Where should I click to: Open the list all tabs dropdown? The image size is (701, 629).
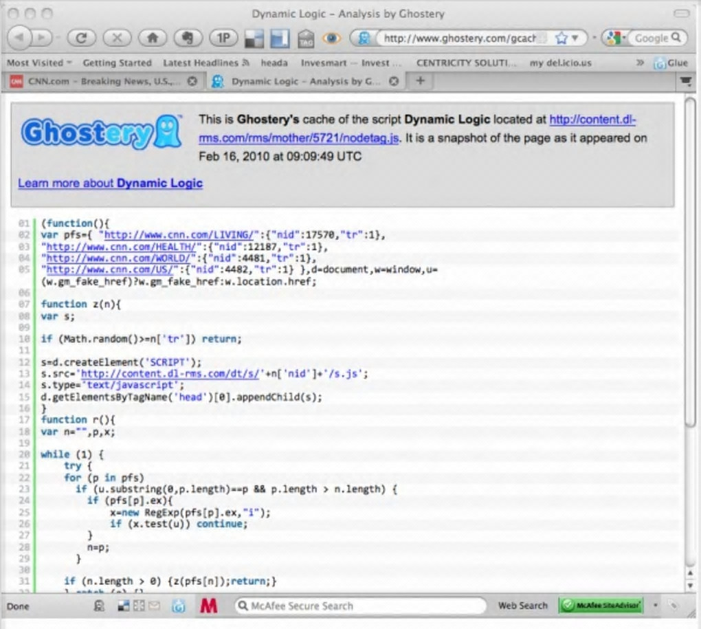pos(686,81)
